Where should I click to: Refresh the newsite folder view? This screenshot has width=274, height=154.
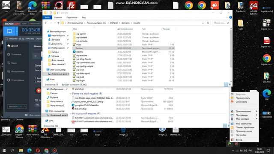tap(208, 23)
